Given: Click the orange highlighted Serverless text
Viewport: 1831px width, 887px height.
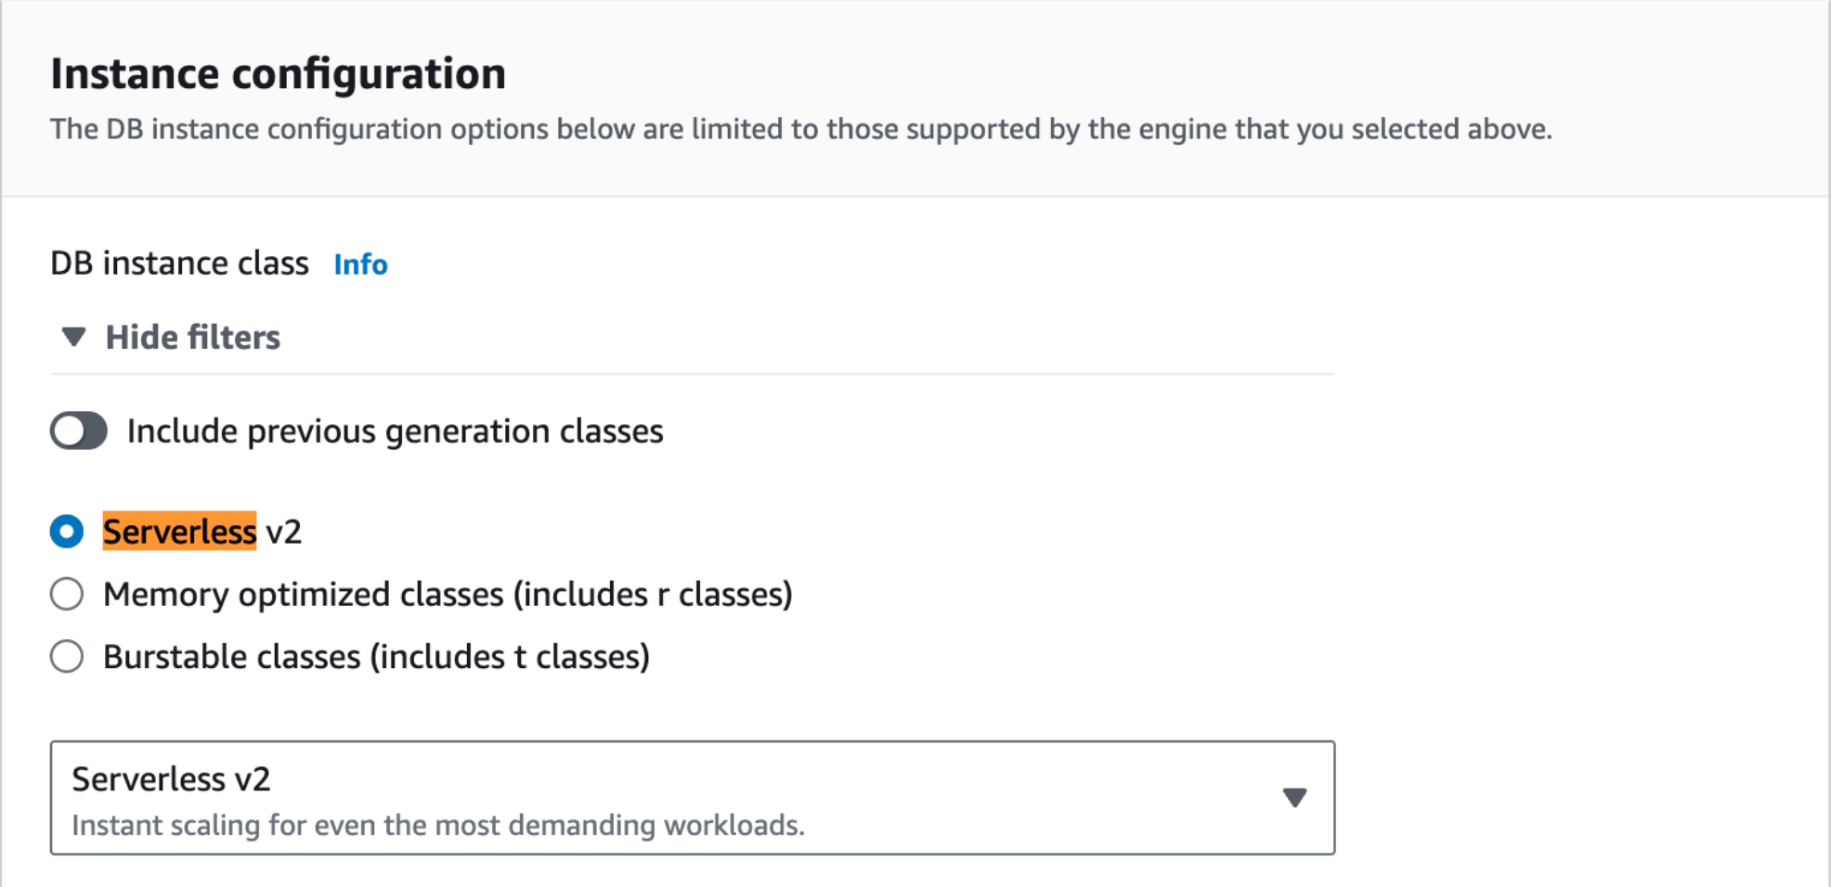Looking at the screenshot, I should [x=179, y=532].
